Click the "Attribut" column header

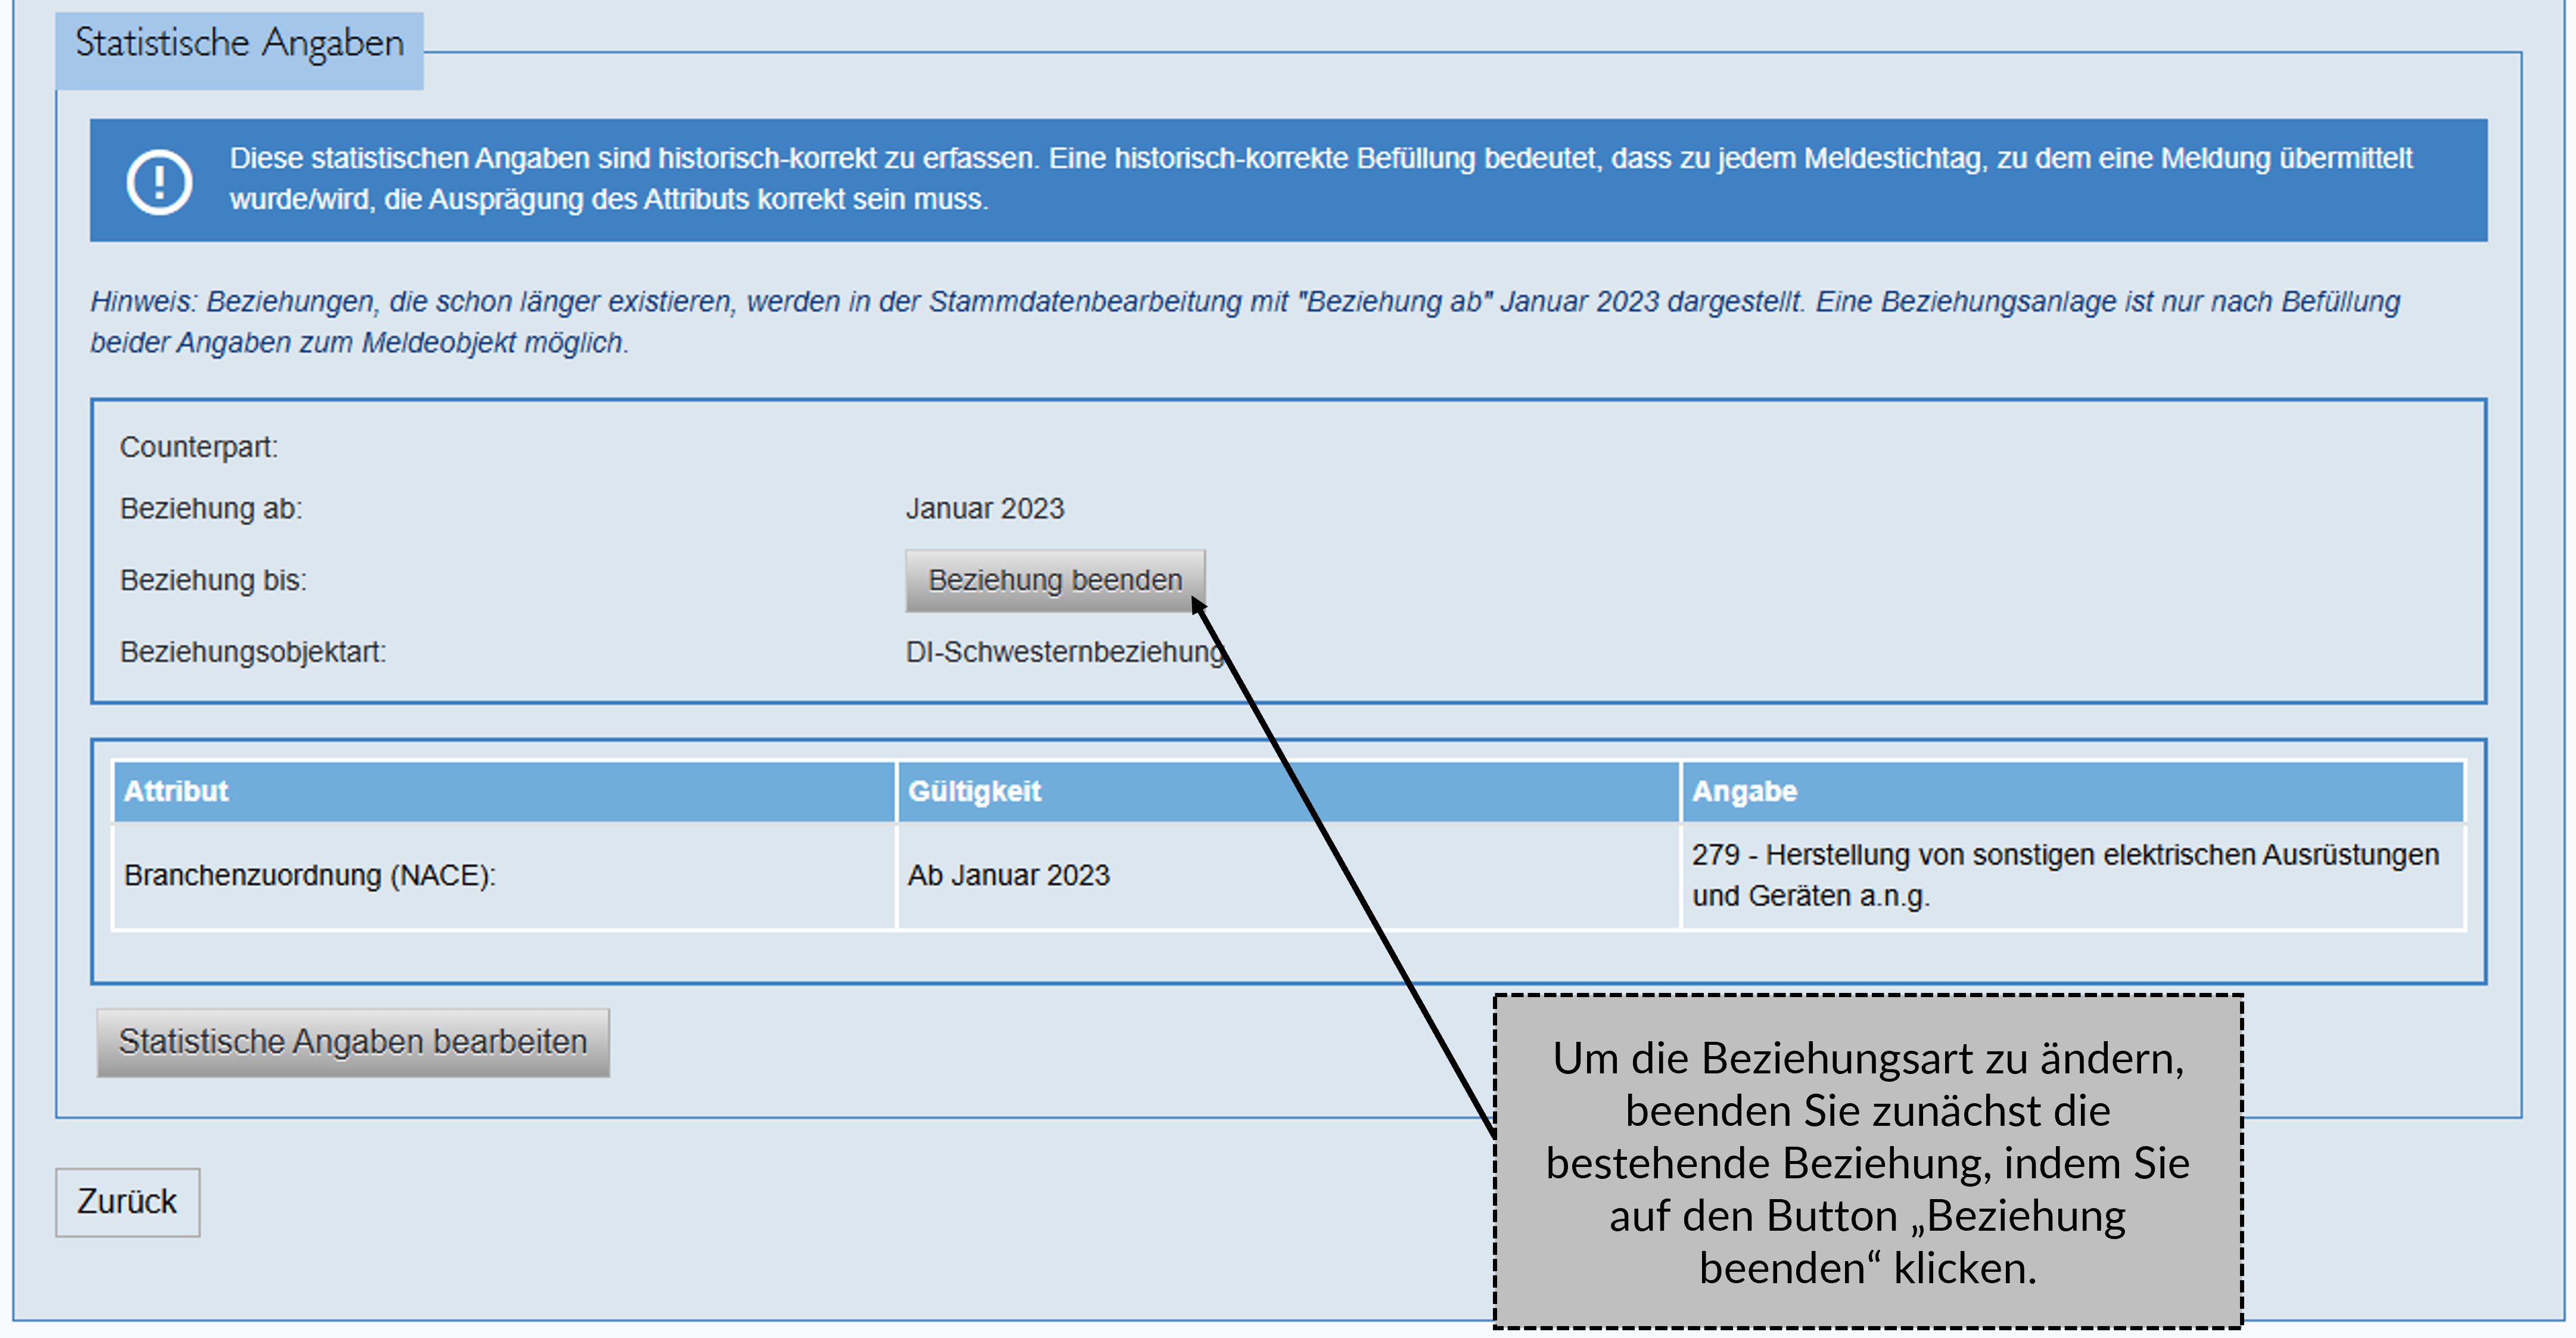pyautogui.click(x=176, y=791)
